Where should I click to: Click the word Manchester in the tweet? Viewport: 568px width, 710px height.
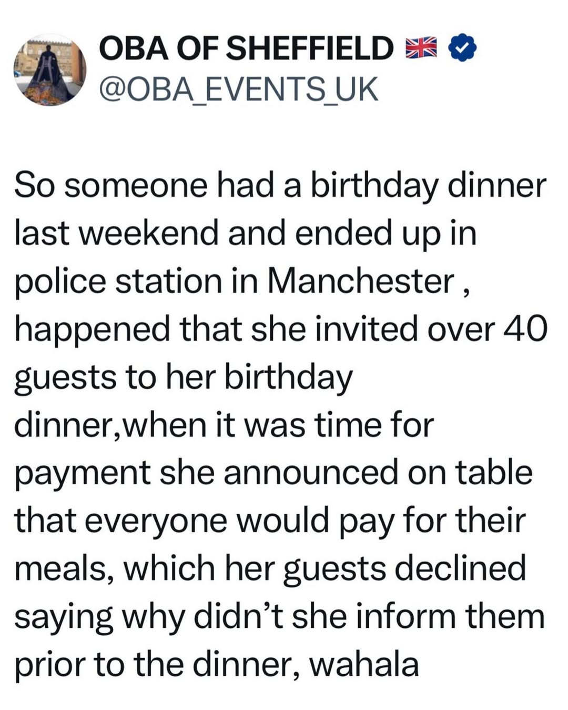[x=360, y=282]
